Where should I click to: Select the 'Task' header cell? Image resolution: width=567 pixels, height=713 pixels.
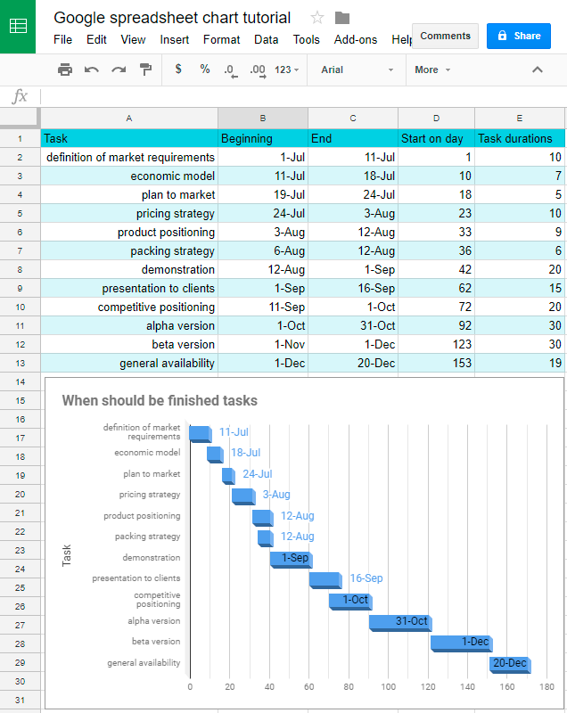click(x=129, y=138)
